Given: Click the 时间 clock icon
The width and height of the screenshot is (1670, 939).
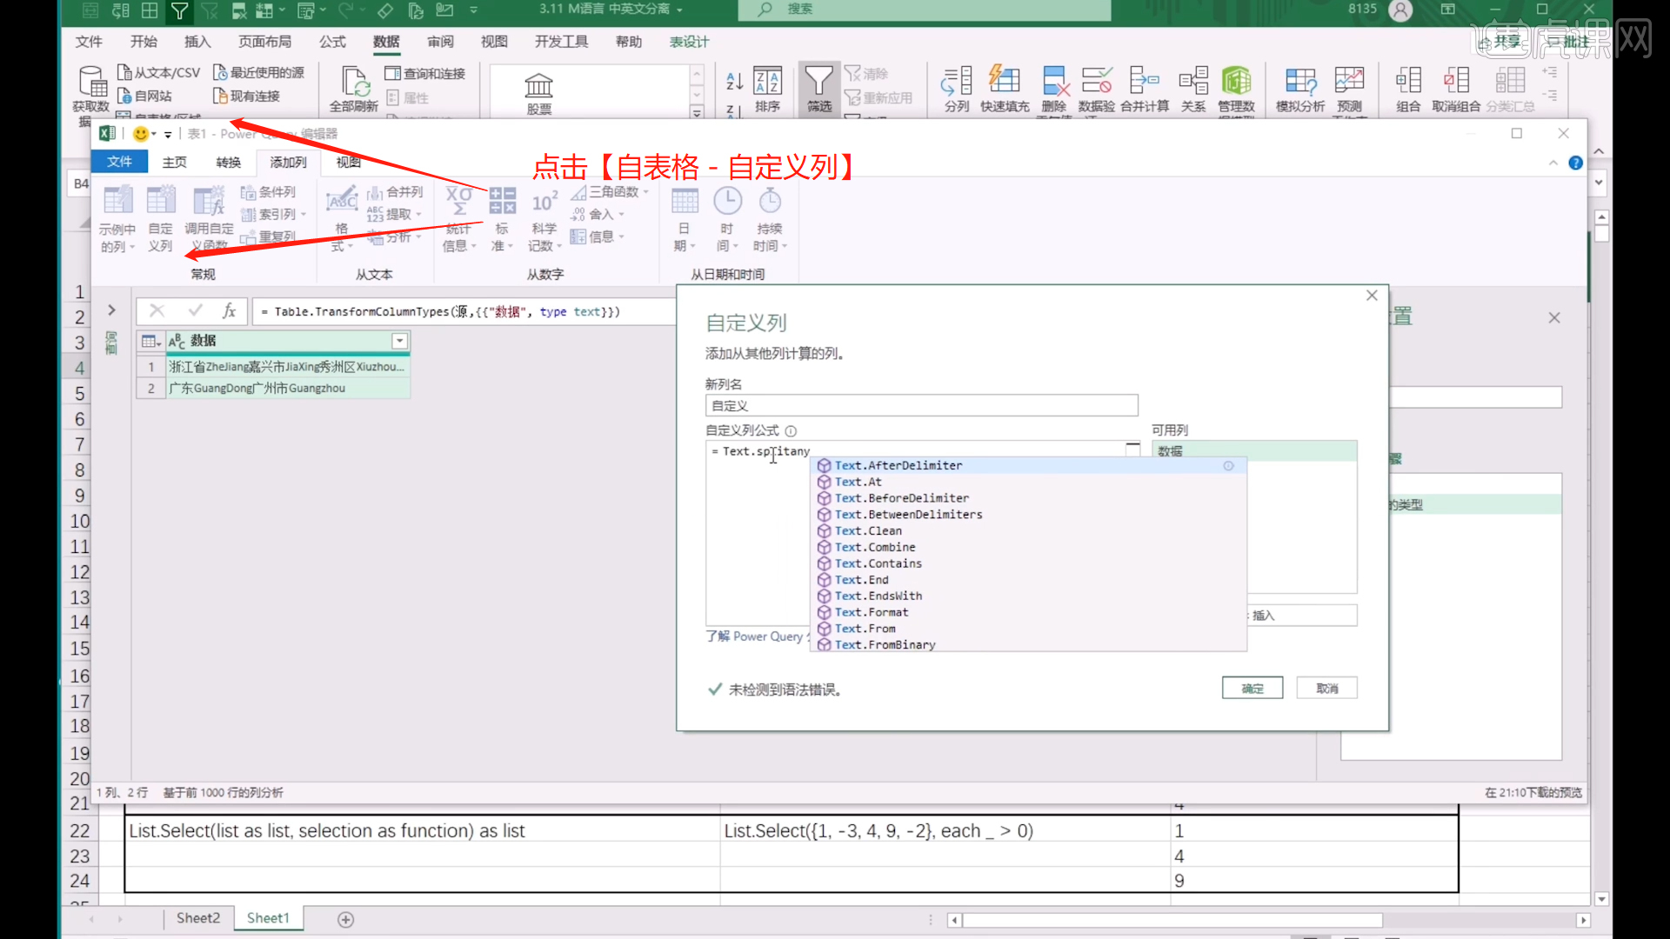Looking at the screenshot, I should click(x=727, y=202).
